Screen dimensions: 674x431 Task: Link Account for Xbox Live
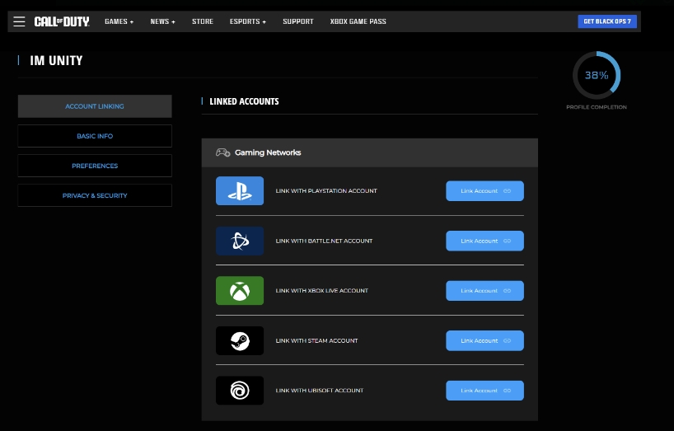pos(484,291)
